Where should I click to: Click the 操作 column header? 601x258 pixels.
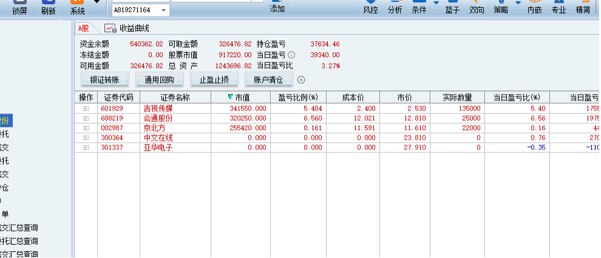pos(86,97)
